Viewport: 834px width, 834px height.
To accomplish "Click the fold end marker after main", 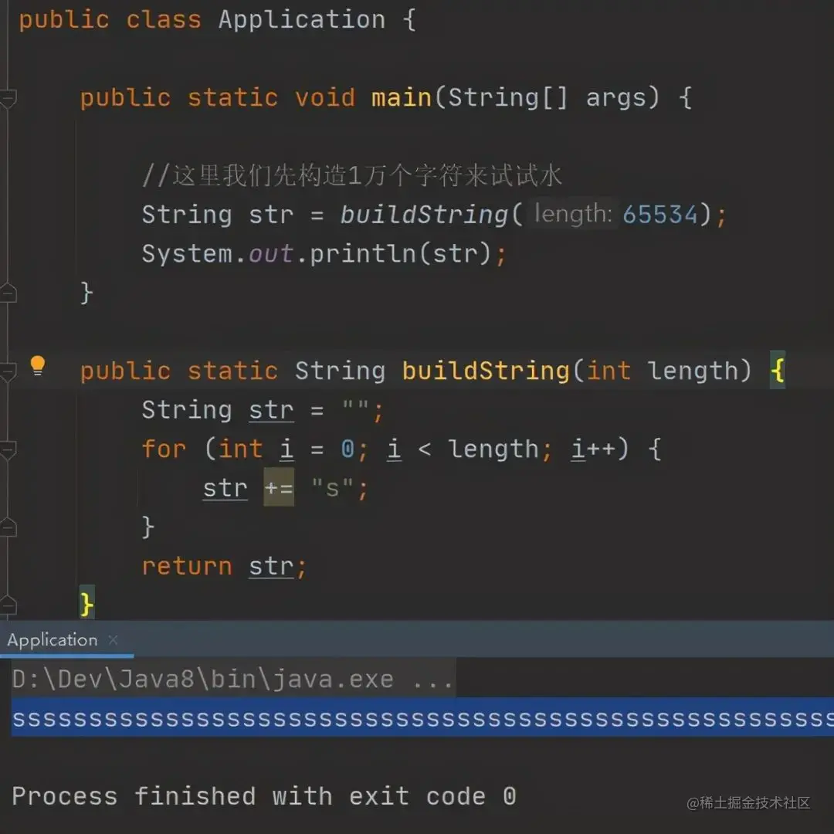I will [8, 293].
